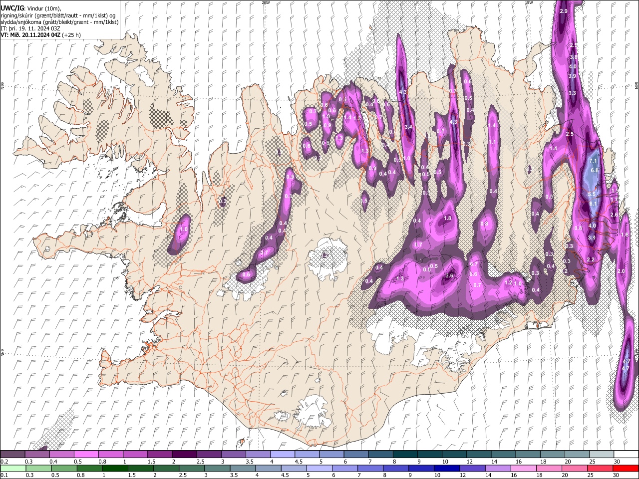Click the snow-scale swatch between 0.2 and 0.3
Screen dimensions: 639x479
(12, 455)
